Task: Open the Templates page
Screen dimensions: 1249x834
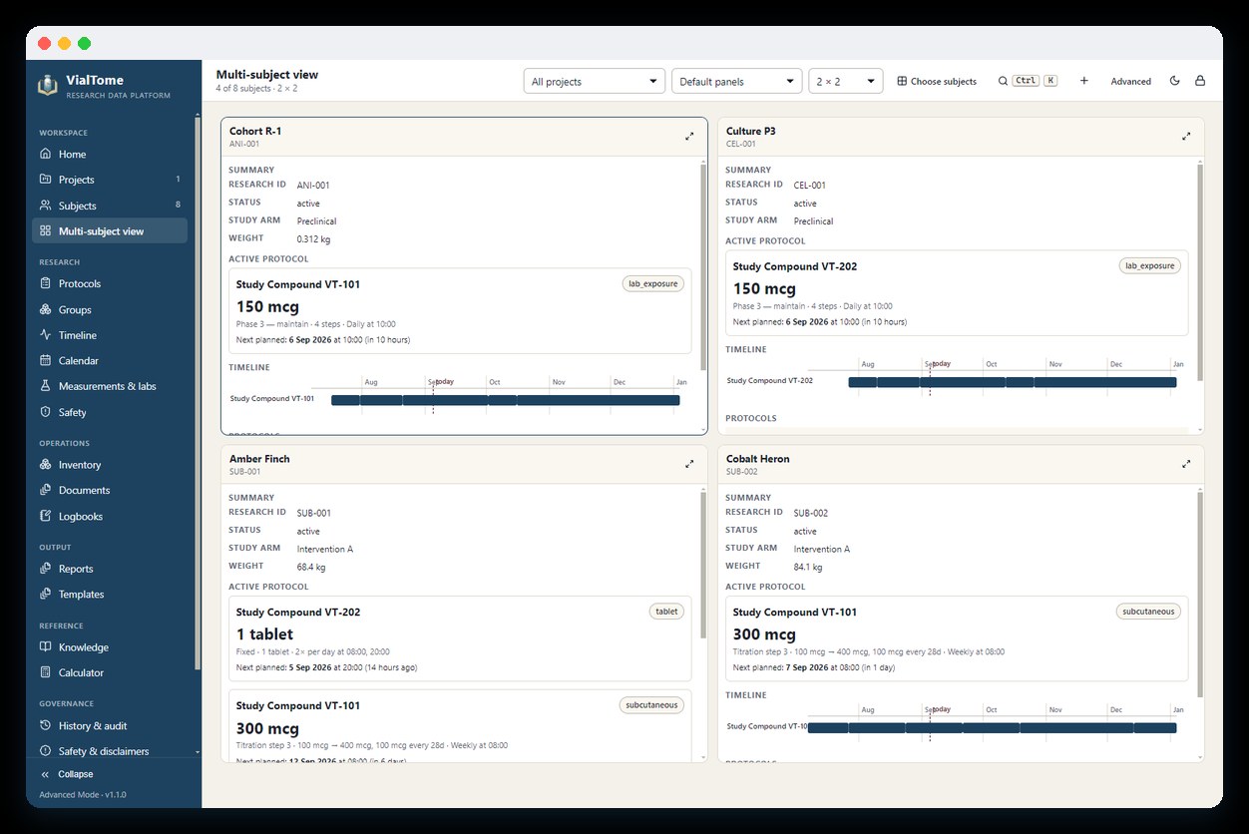Action: coord(110,594)
